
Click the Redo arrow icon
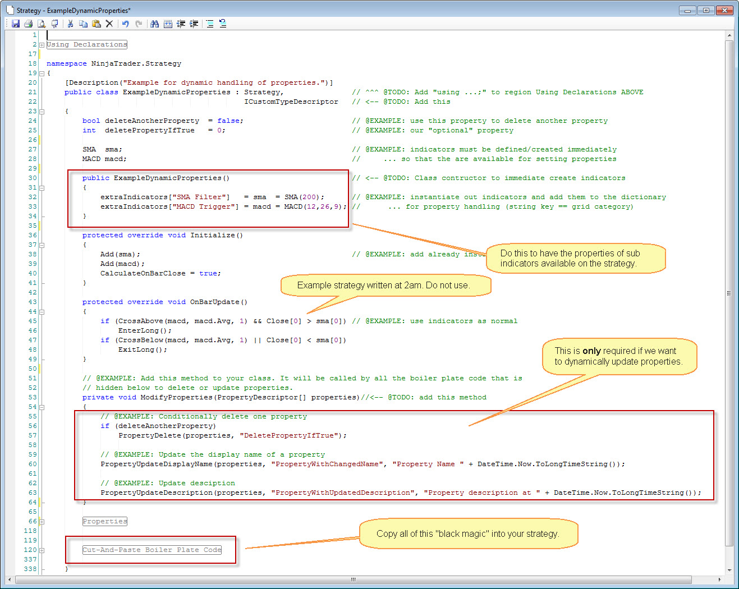[x=139, y=24]
